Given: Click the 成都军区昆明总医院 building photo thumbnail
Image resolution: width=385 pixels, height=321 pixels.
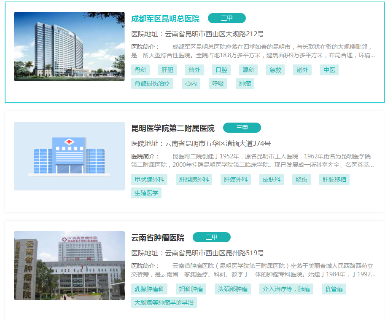Looking at the screenshot, I should [69, 46].
